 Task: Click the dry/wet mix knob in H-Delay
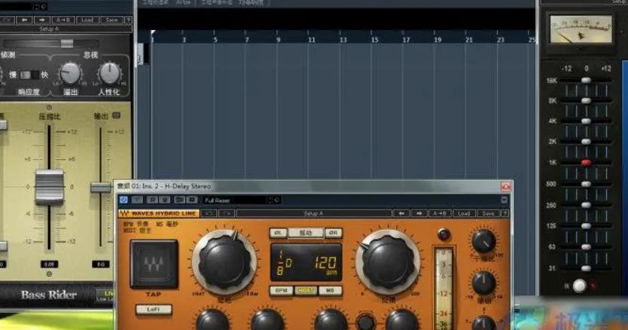[x=483, y=241]
